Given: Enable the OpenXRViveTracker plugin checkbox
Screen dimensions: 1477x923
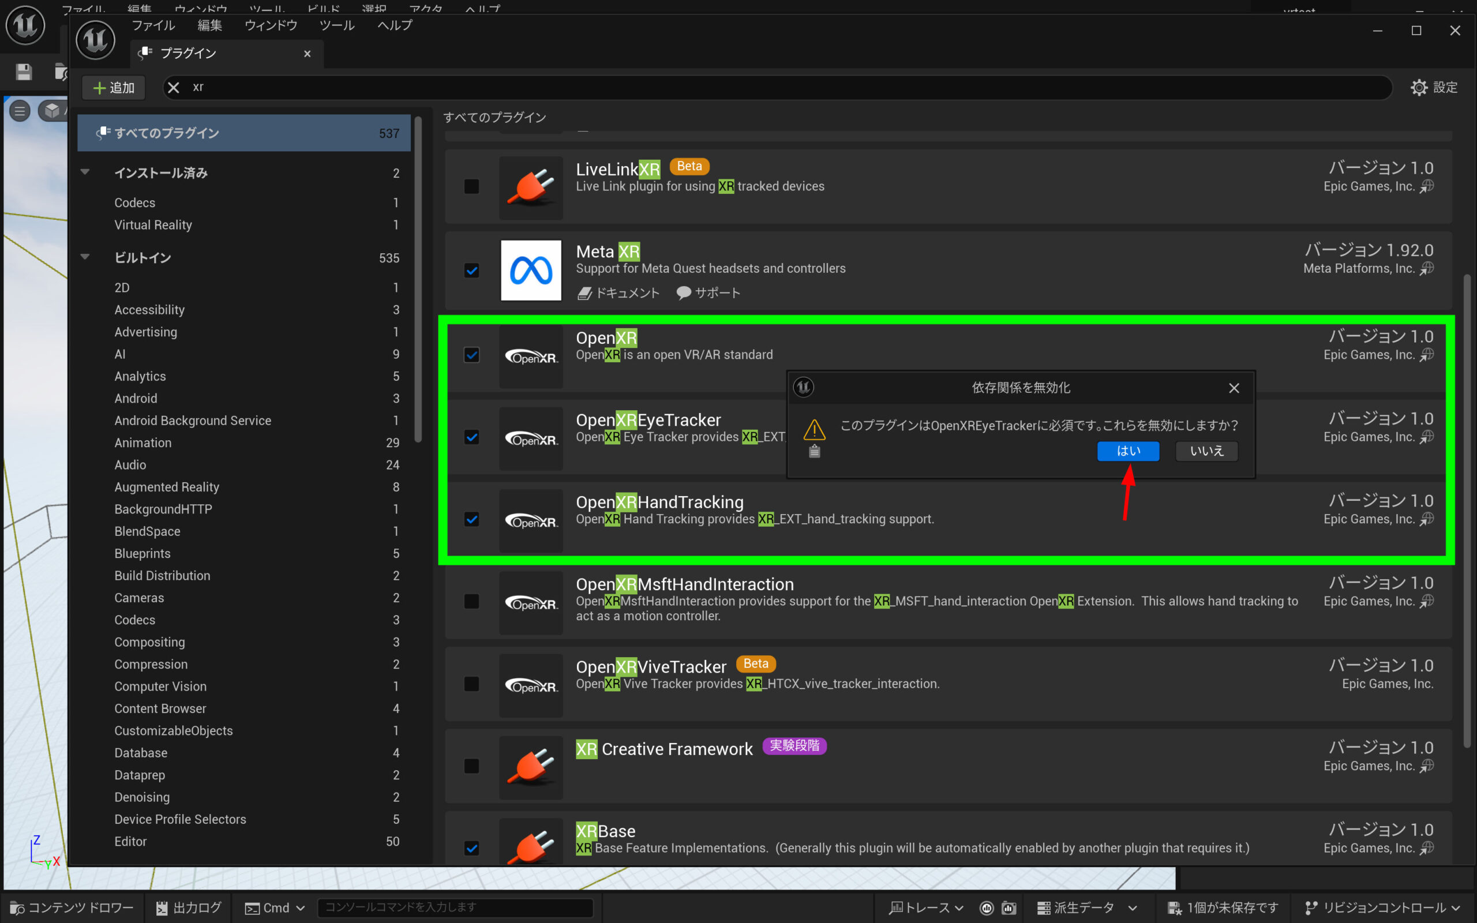Looking at the screenshot, I should [471, 684].
